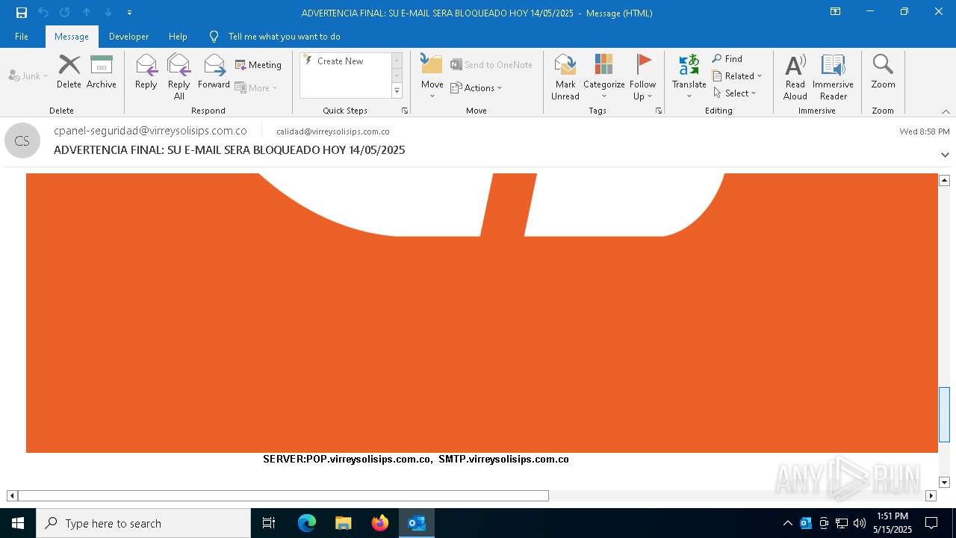956x538 pixels.
Task: Click the CS sender avatar
Action: 22,140
